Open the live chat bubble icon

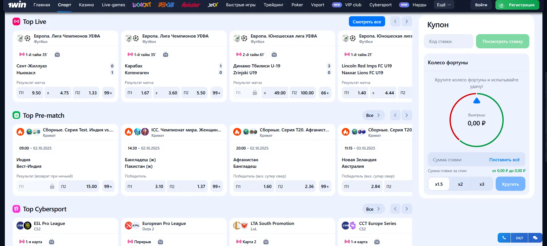click(x=536, y=237)
